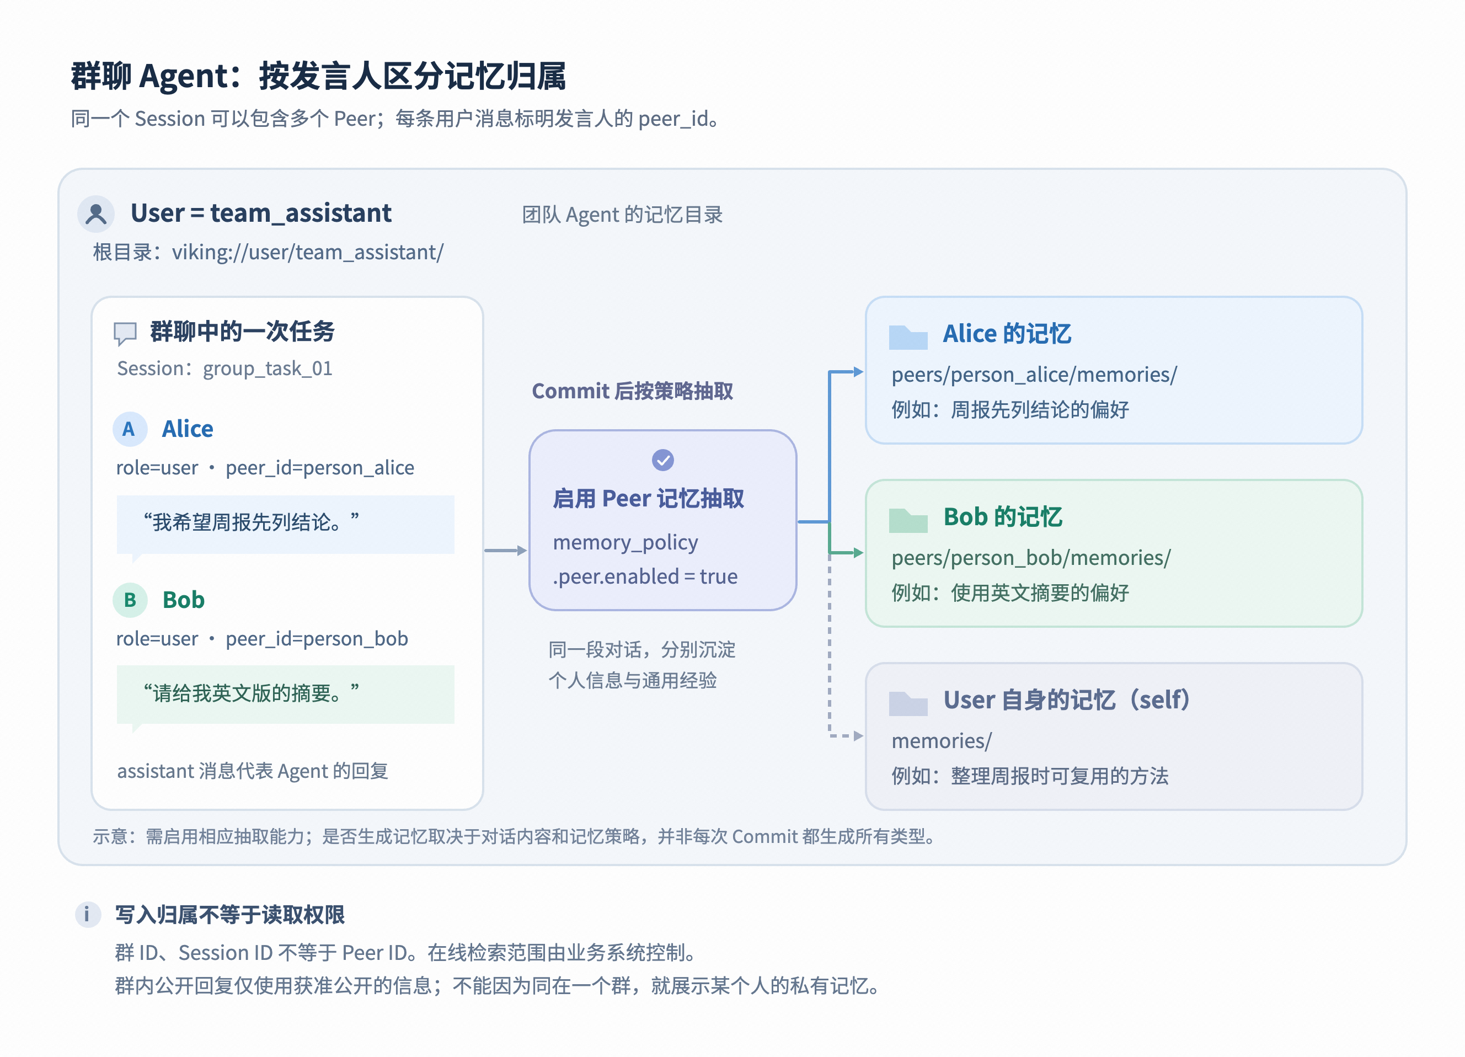
Task: Click the checkmark icon in the Peer card
Action: coord(663,460)
